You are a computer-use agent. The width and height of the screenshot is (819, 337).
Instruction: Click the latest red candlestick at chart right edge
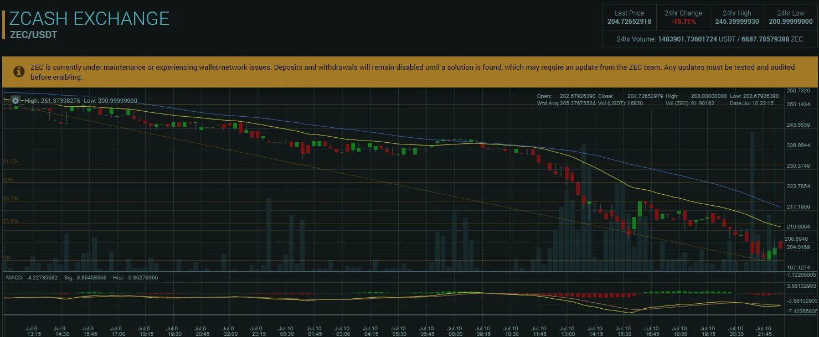click(780, 245)
